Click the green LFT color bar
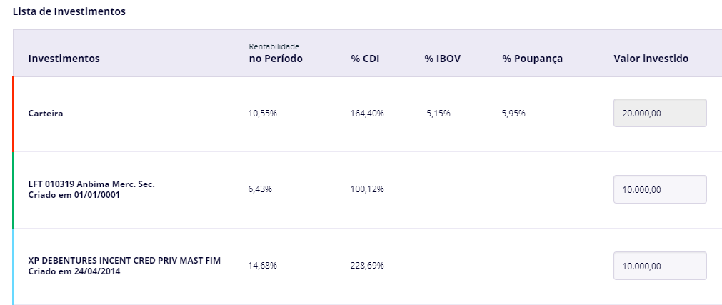The width and height of the screenshot is (722, 305). (13, 190)
